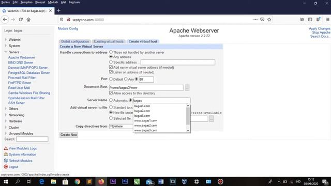Open After Effects from taskbar
This screenshot has height=186, width=331.
point(113,181)
